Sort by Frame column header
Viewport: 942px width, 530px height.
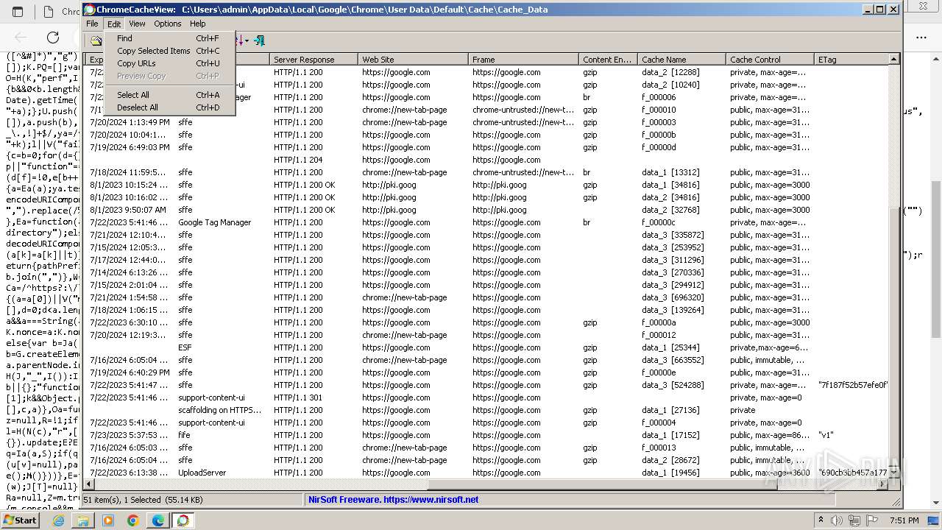[x=523, y=60]
